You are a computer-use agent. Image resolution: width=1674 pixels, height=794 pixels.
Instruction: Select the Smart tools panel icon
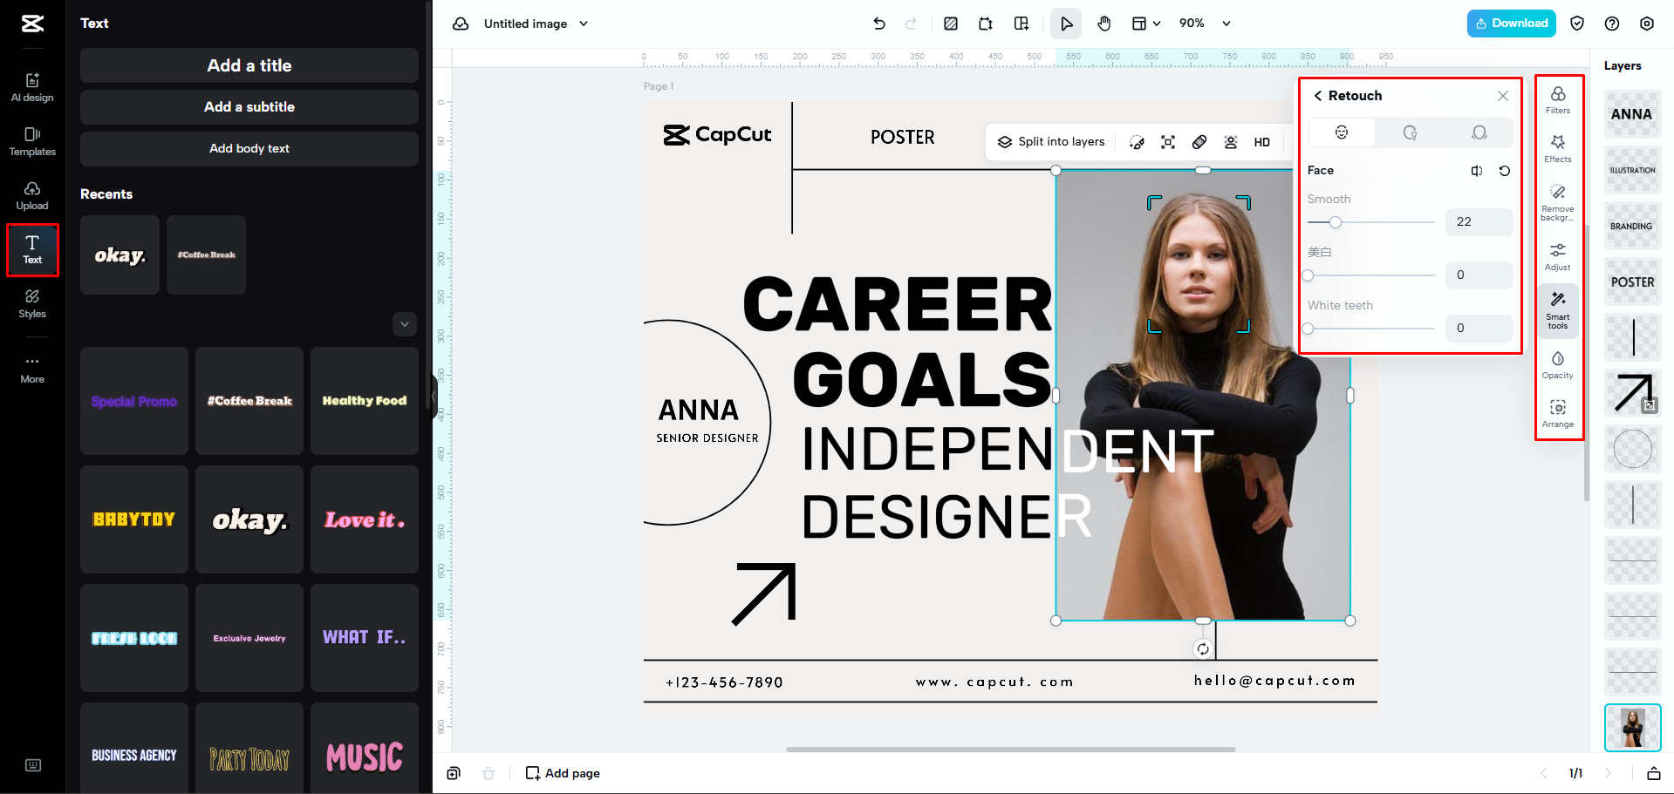tap(1557, 311)
